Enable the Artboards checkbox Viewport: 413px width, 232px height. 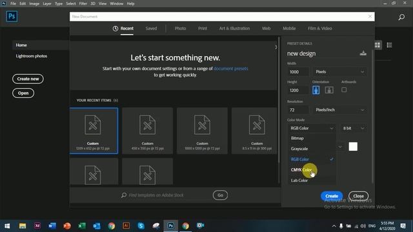[344, 90]
